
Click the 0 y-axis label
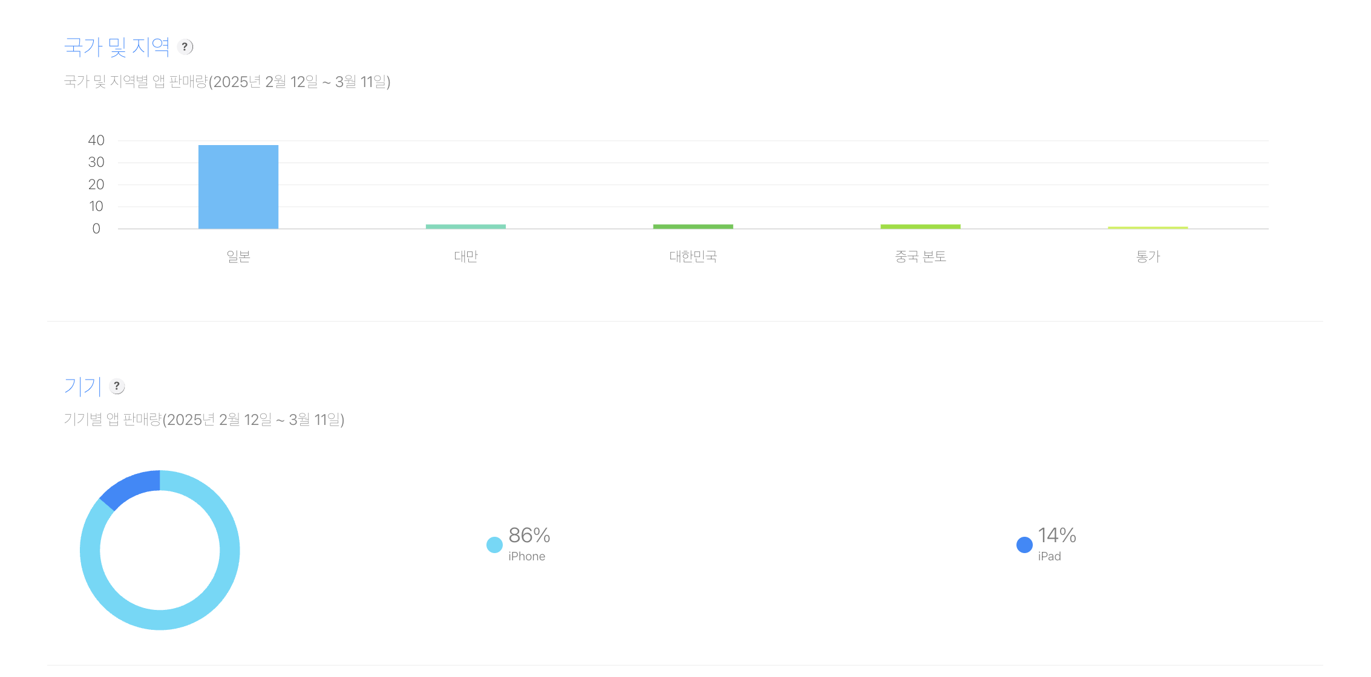point(96,228)
